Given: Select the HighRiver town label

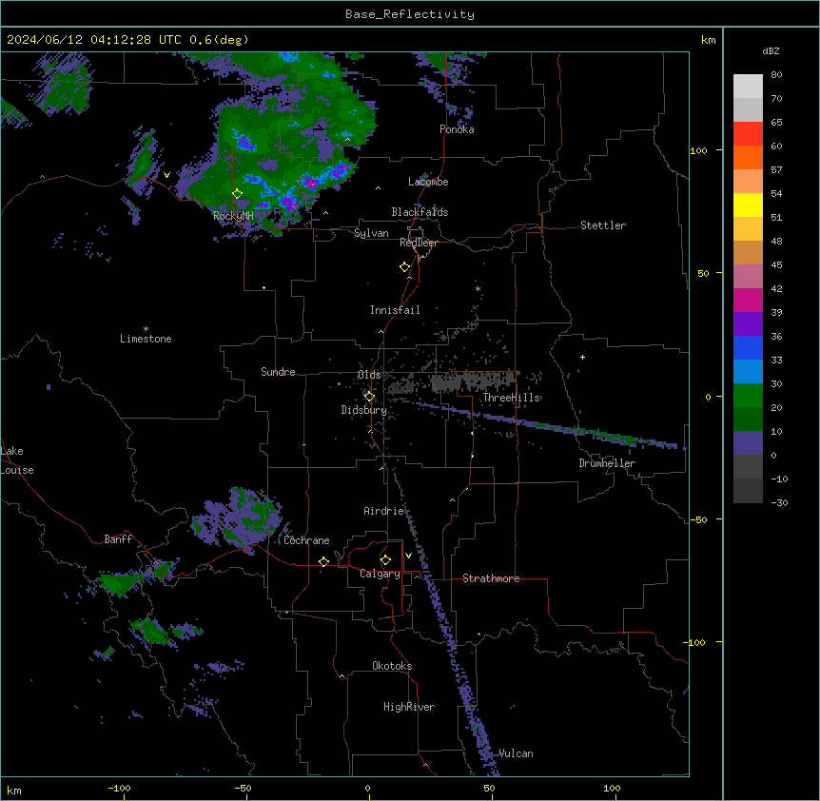Looking at the screenshot, I should pyautogui.click(x=409, y=707).
